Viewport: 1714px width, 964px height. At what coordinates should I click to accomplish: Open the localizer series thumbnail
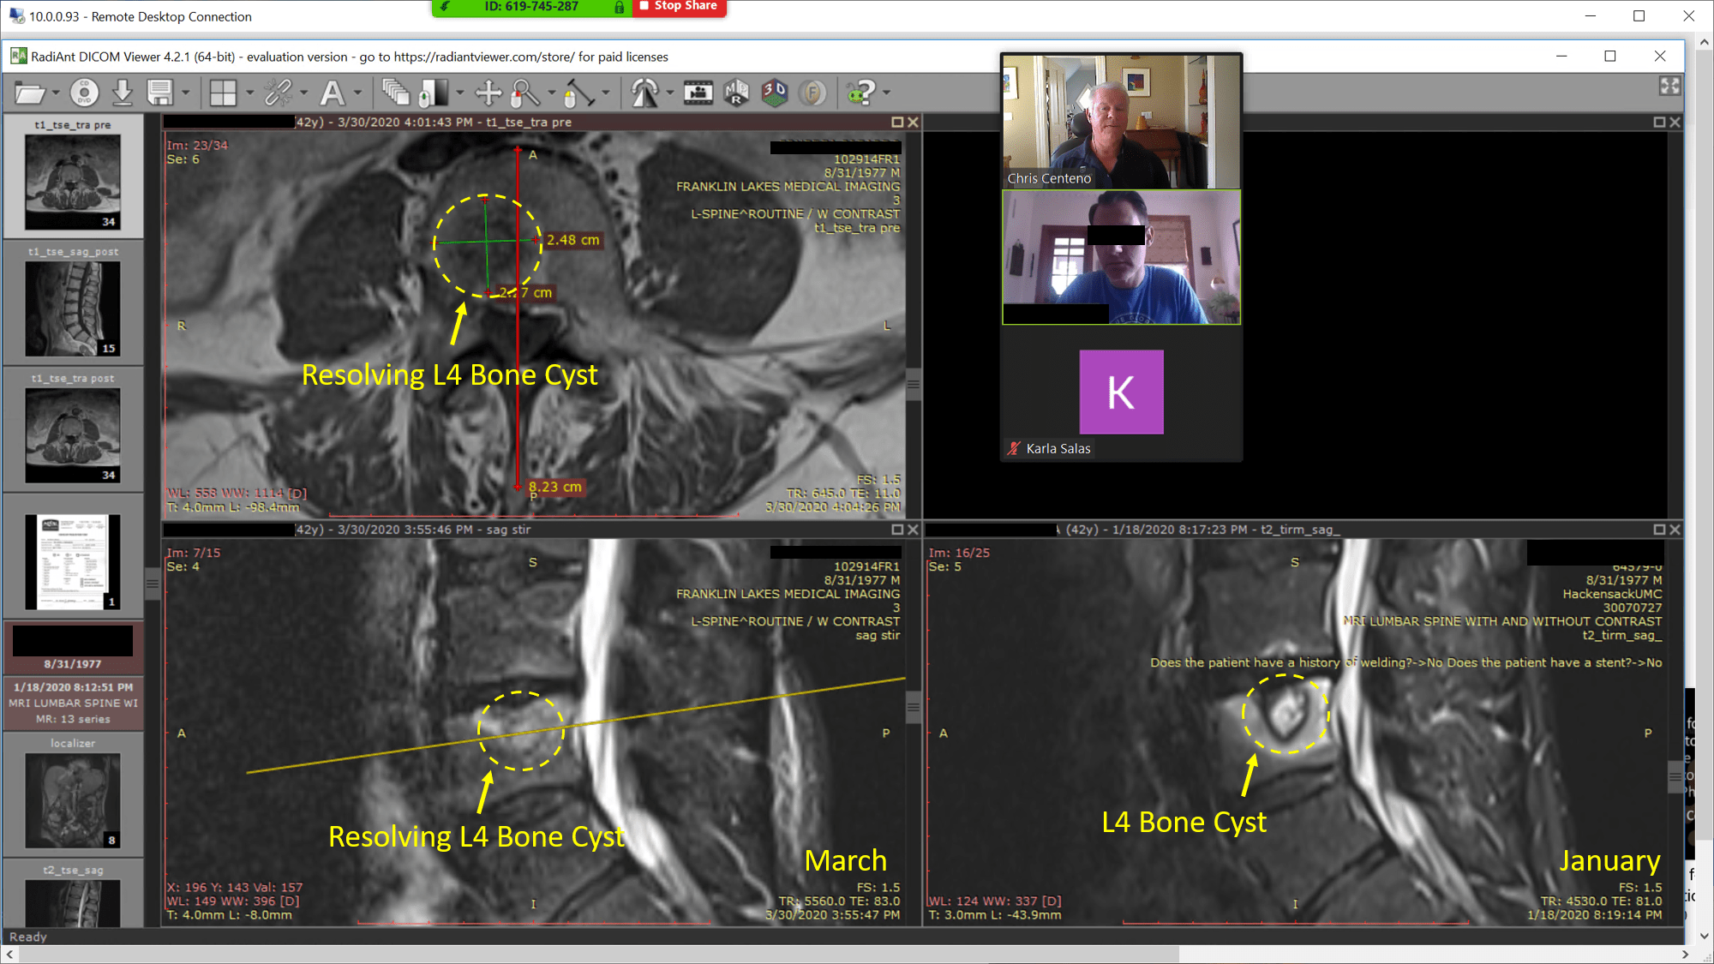(73, 799)
